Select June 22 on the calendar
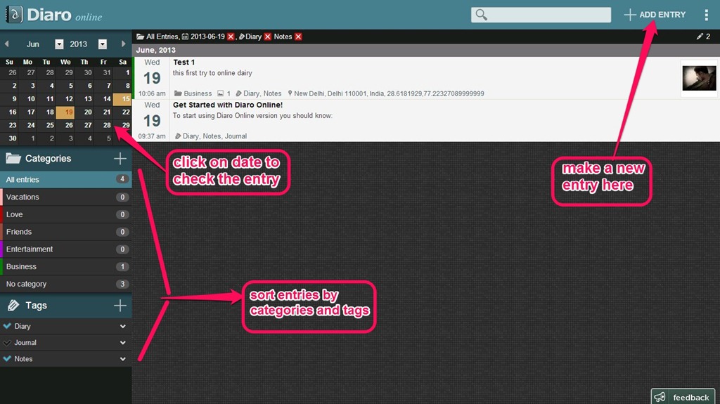Screen dimensions: 720x404 pos(122,112)
